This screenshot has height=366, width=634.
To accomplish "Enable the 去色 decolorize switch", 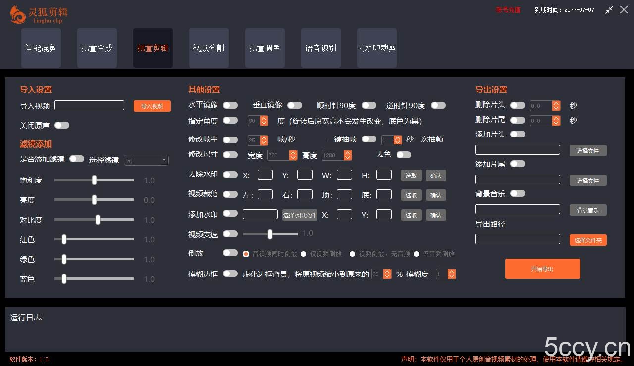I will click(x=404, y=154).
